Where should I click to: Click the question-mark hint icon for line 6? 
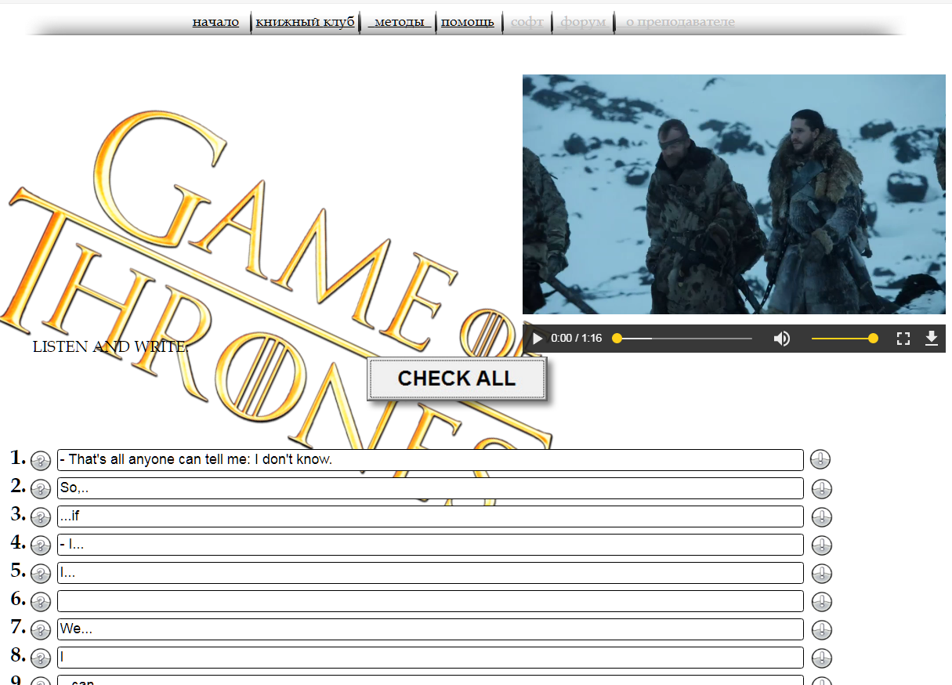click(x=41, y=602)
